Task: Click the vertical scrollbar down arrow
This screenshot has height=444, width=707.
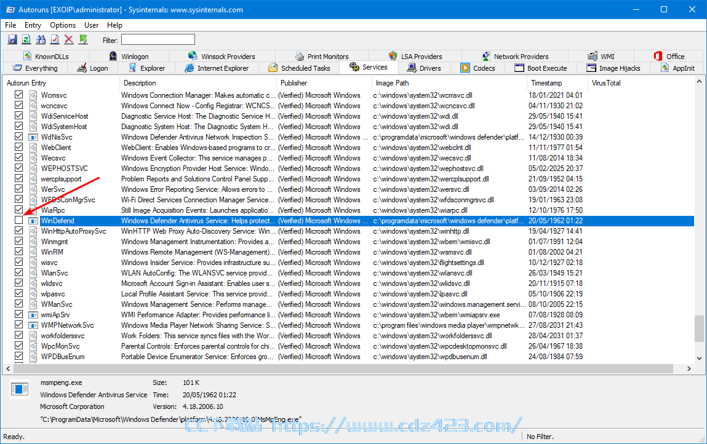Action: (699, 359)
